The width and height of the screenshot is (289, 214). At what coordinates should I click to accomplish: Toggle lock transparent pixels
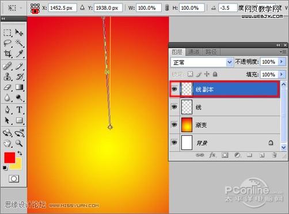tap(190, 74)
